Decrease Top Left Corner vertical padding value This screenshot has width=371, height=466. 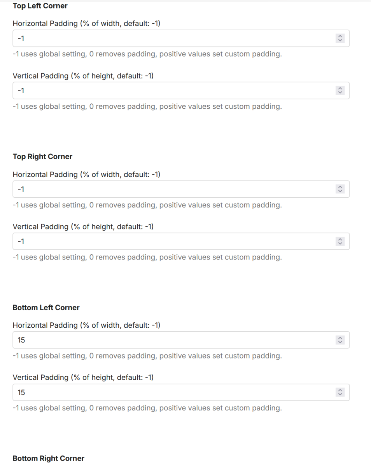coord(340,92)
